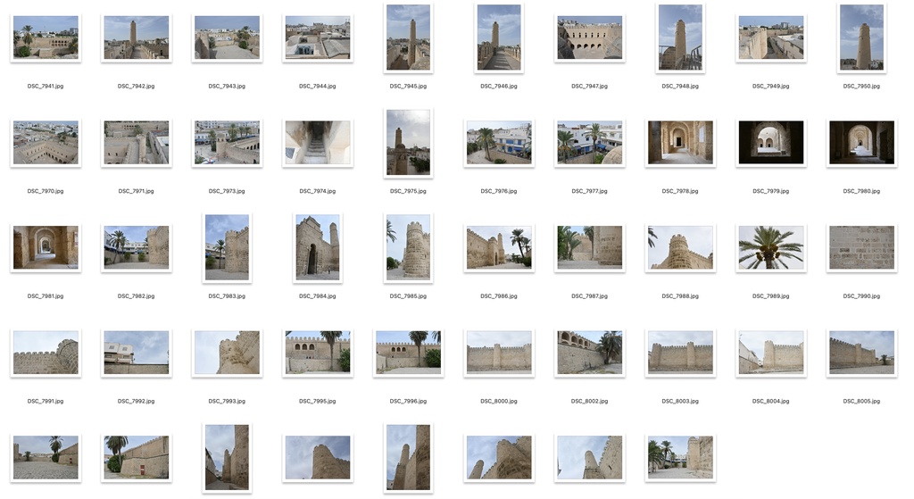Click the DSC_7944.jpg rooftop thumbnail

pos(318,37)
